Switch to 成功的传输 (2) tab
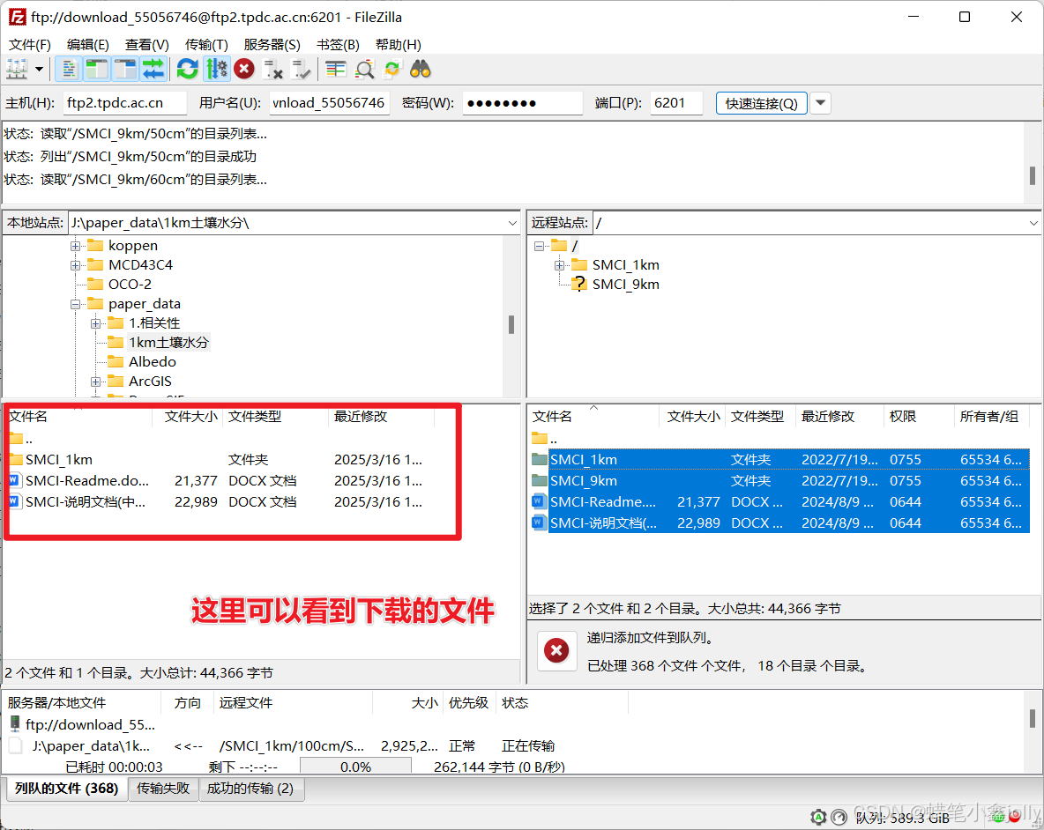Image resolution: width=1044 pixels, height=830 pixels. 250,788
